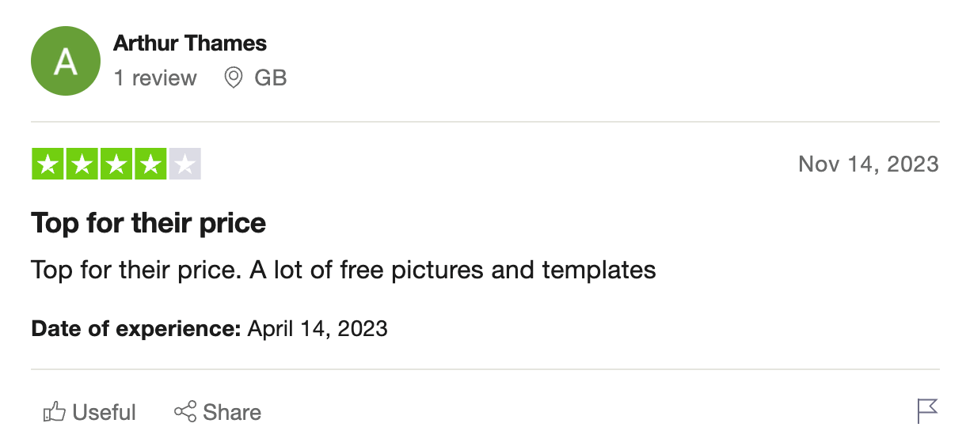Click the share network icon
The width and height of the screenshot is (966, 446).
pyautogui.click(x=185, y=412)
